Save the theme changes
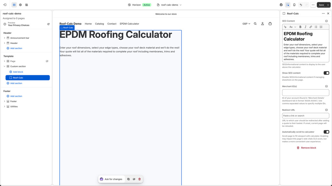The width and height of the screenshot is (332, 186). [321, 5]
